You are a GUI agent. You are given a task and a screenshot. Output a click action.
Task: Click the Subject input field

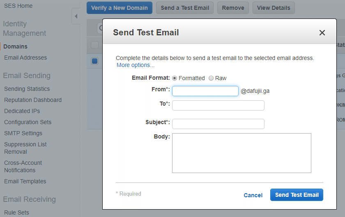(218, 124)
